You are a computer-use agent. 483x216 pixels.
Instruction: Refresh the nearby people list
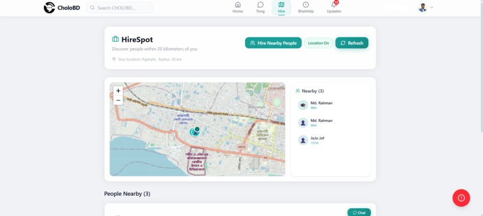tap(352, 43)
